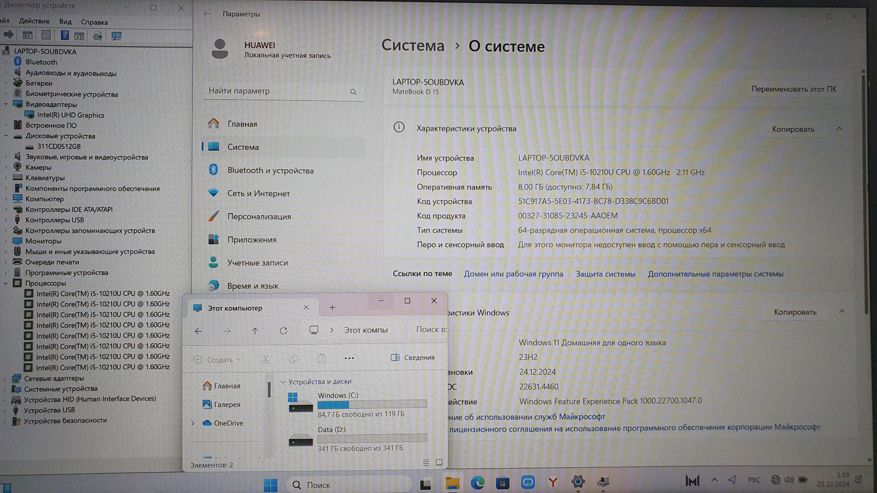Click the up-arrow navigation button in File Explorer
The width and height of the screenshot is (877, 493).
pyautogui.click(x=255, y=331)
